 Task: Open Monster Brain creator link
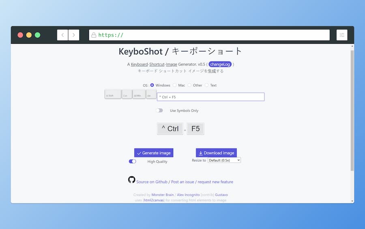[x=163, y=195]
